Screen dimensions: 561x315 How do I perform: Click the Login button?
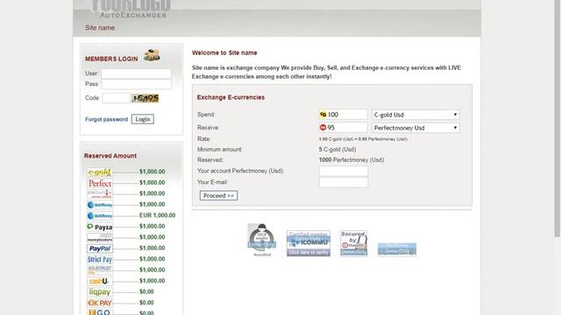click(142, 119)
